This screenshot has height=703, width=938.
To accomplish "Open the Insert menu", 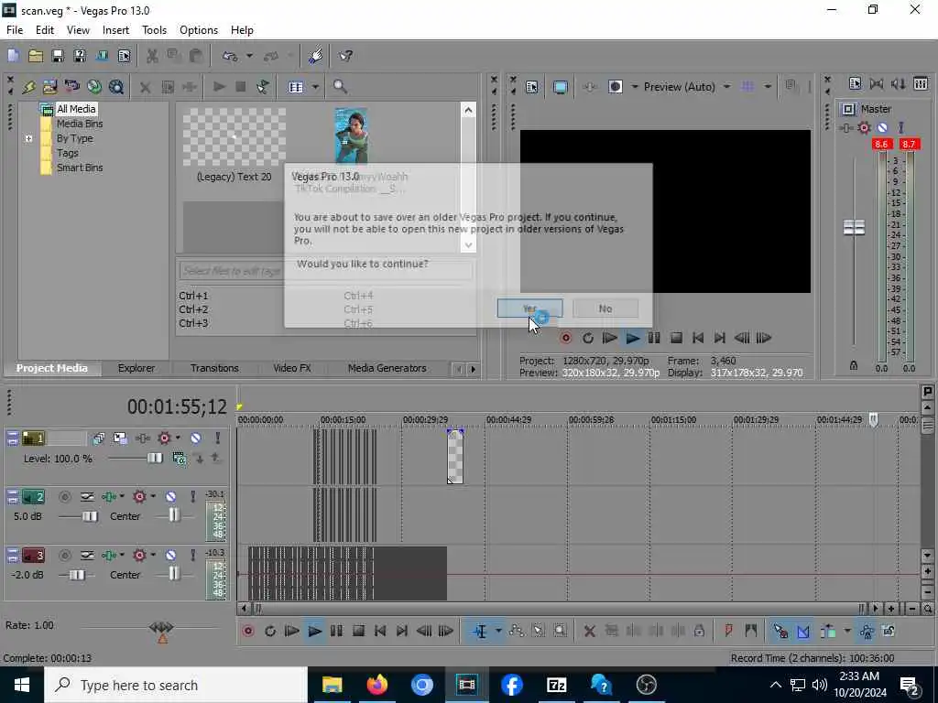I will pyautogui.click(x=115, y=30).
